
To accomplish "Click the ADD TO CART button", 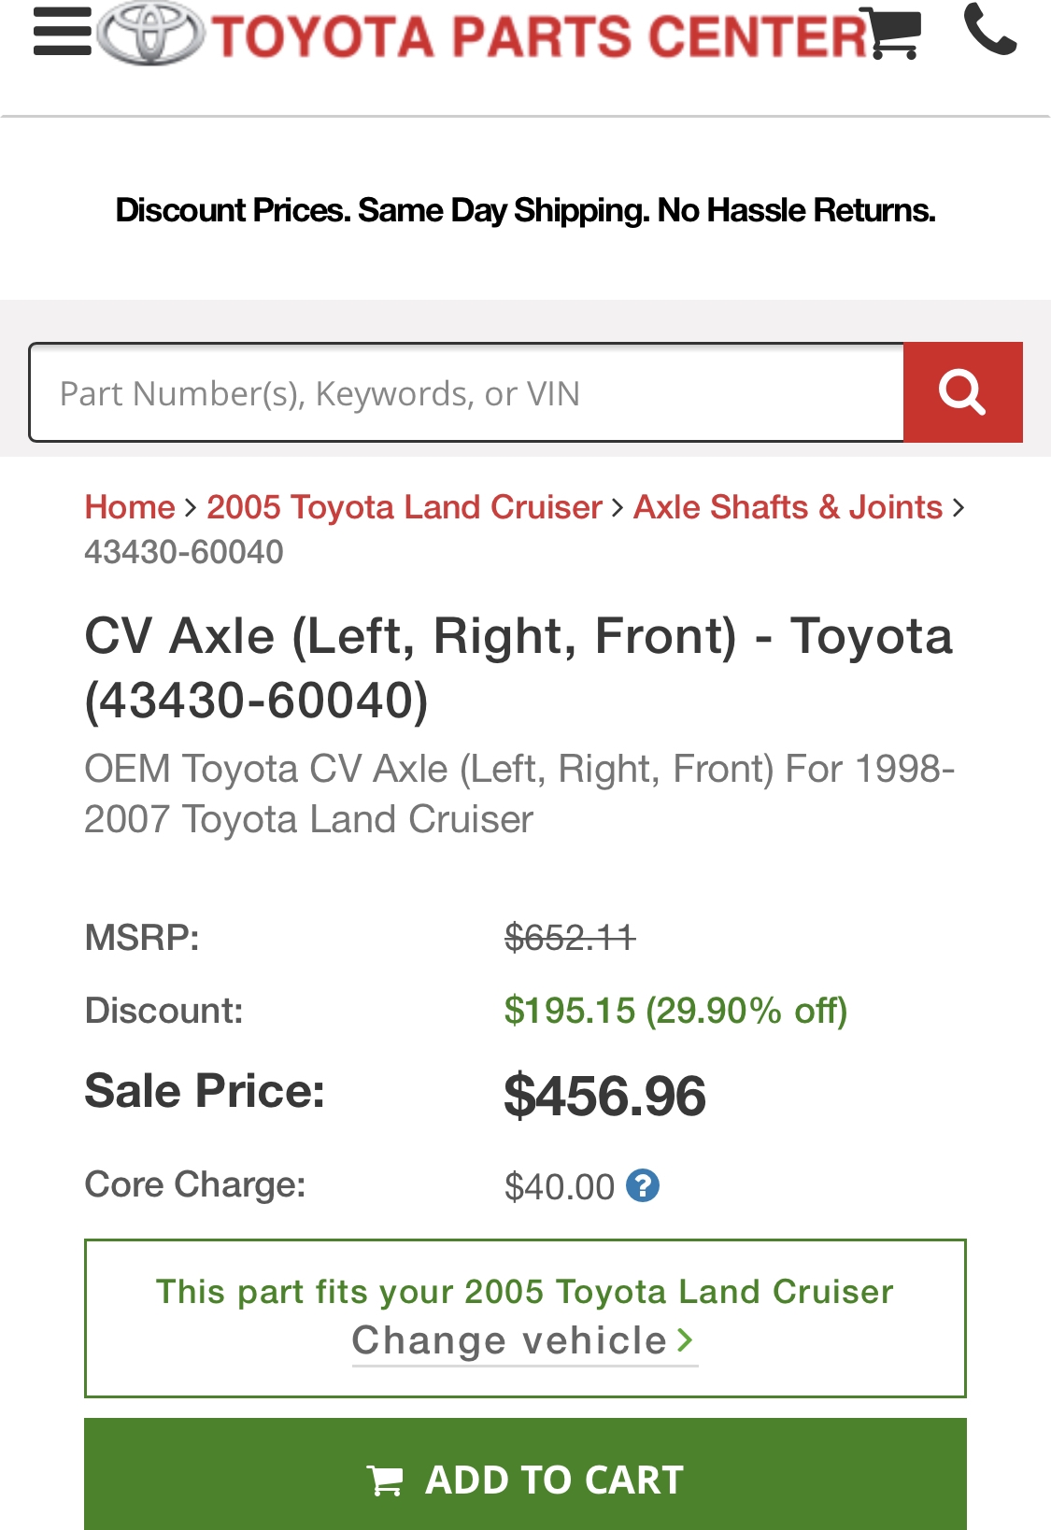I will click(525, 1475).
